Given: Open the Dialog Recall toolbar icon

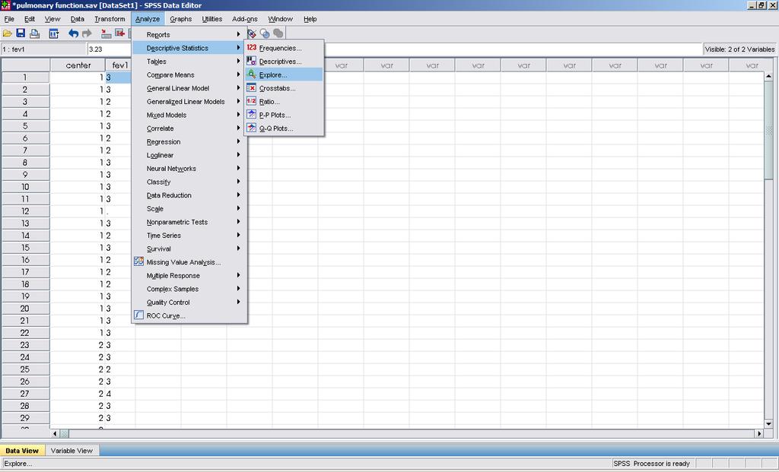Looking at the screenshot, I should click(x=54, y=33).
